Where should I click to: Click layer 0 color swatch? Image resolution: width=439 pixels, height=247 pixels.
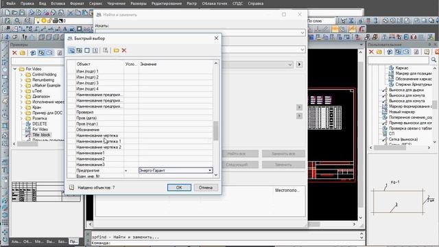pyautogui.click(x=61, y=21)
